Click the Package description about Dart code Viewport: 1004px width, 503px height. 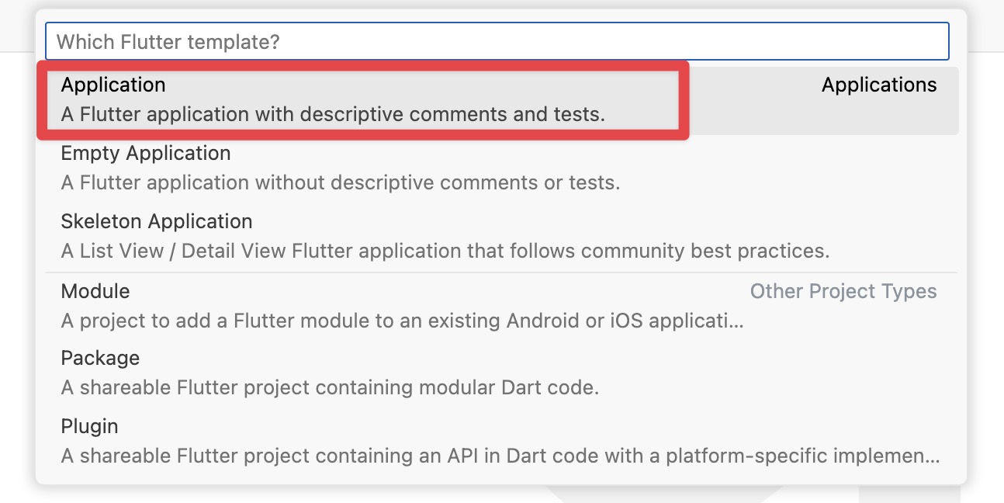pyautogui.click(x=329, y=387)
